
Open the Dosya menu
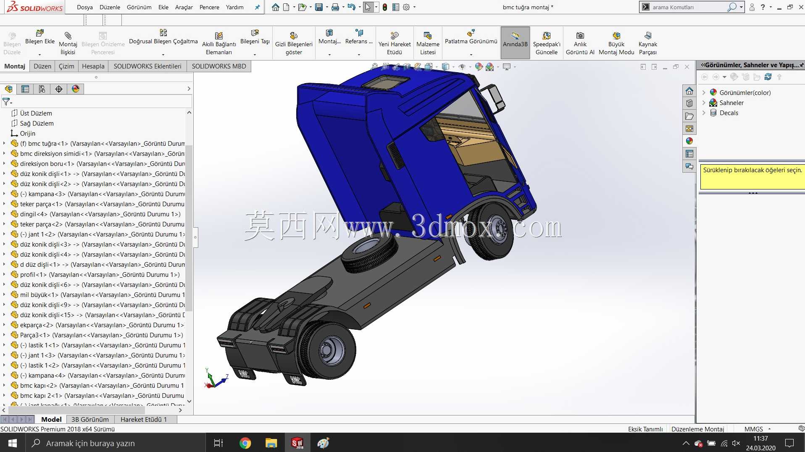click(x=85, y=7)
